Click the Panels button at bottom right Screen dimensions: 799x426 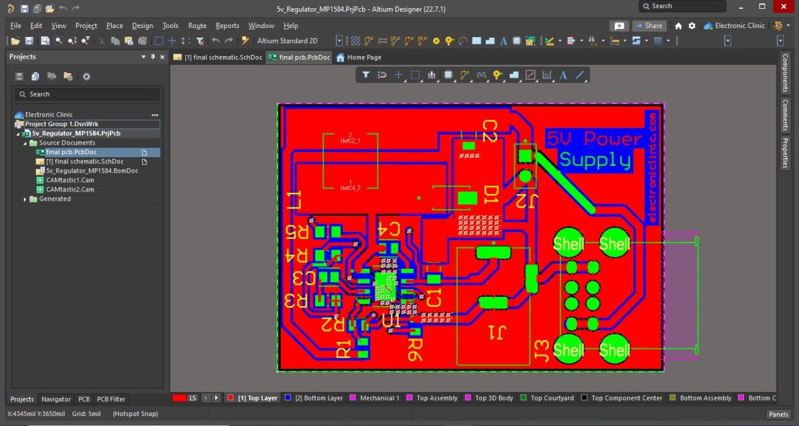tap(778, 414)
